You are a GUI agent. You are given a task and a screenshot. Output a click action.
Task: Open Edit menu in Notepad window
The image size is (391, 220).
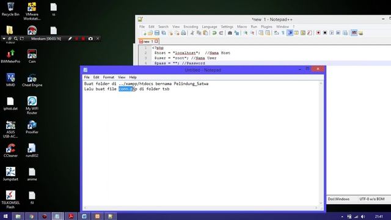(x=97, y=78)
